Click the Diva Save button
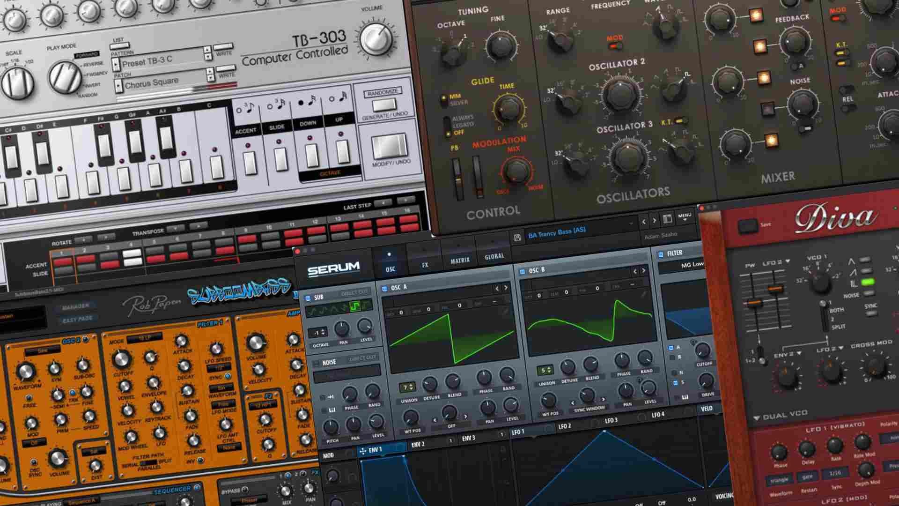This screenshot has width=899, height=506. [x=748, y=227]
